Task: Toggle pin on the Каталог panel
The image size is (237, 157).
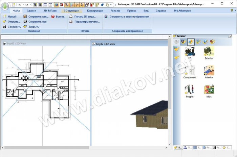Action: (x=230, y=36)
